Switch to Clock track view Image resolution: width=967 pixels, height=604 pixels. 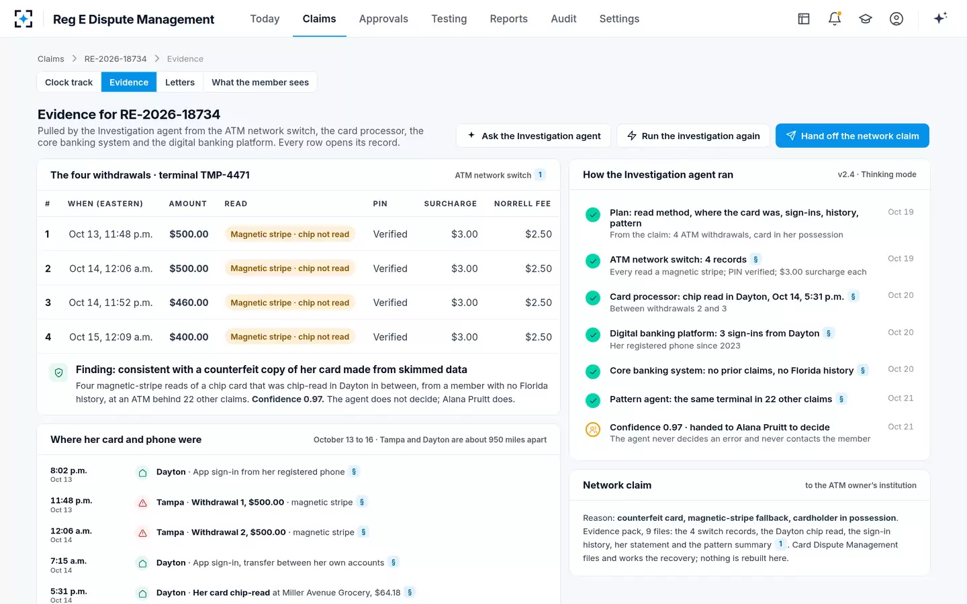click(68, 83)
